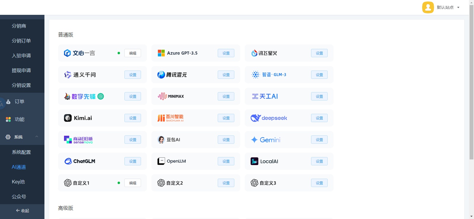This screenshot has height=219, width=474.
Task: Click 设置 for 通义千问
Action: (x=133, y=75)
